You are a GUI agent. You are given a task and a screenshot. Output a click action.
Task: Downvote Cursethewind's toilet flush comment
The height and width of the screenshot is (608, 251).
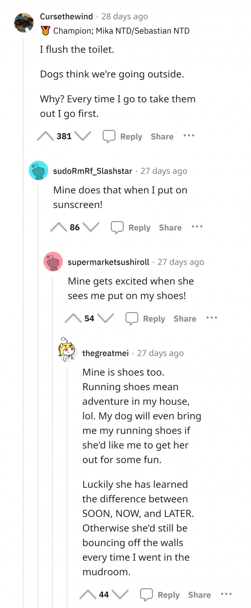[83, 136]
